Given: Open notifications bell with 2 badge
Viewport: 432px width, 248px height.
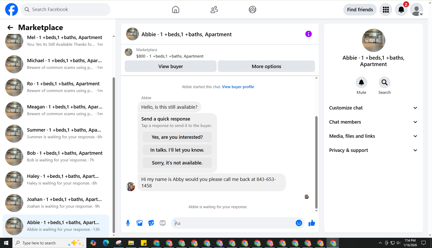Looking at the screenshot, I should (401, 10).
